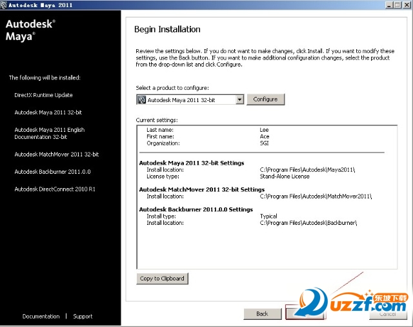Screen dimensions: 413x327
Task: Click the Maya2011 install location path
Action: (x=307, y=170)
